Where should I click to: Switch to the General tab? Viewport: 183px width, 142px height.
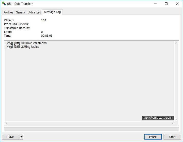[21, 12]
